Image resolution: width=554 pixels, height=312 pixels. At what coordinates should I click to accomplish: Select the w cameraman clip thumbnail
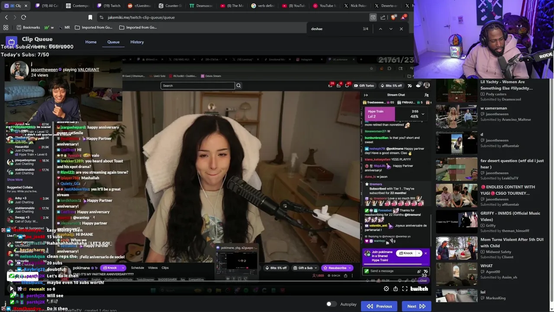[456, 117]
